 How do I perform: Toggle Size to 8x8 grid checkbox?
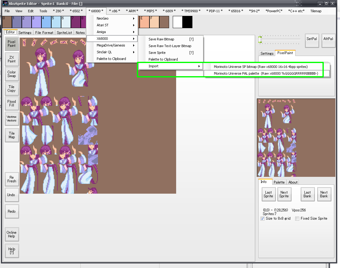coord(263,218)
